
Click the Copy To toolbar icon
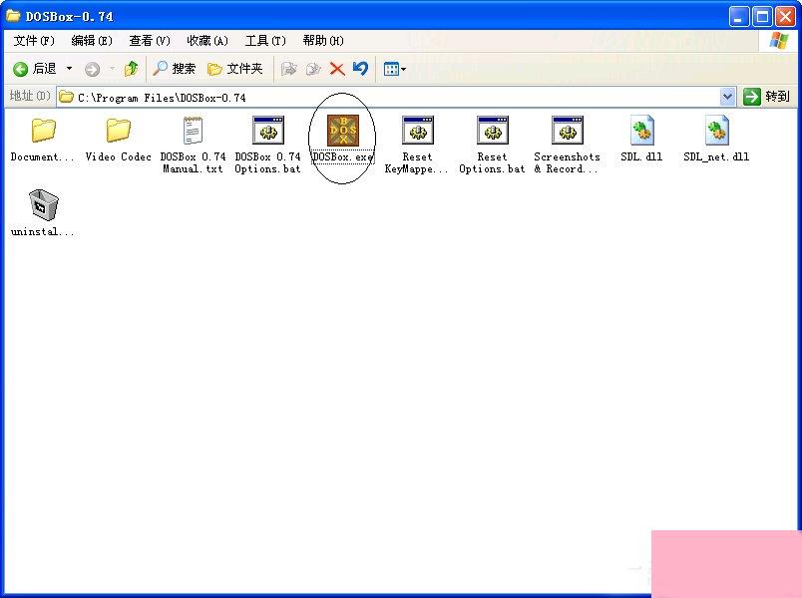313,69
